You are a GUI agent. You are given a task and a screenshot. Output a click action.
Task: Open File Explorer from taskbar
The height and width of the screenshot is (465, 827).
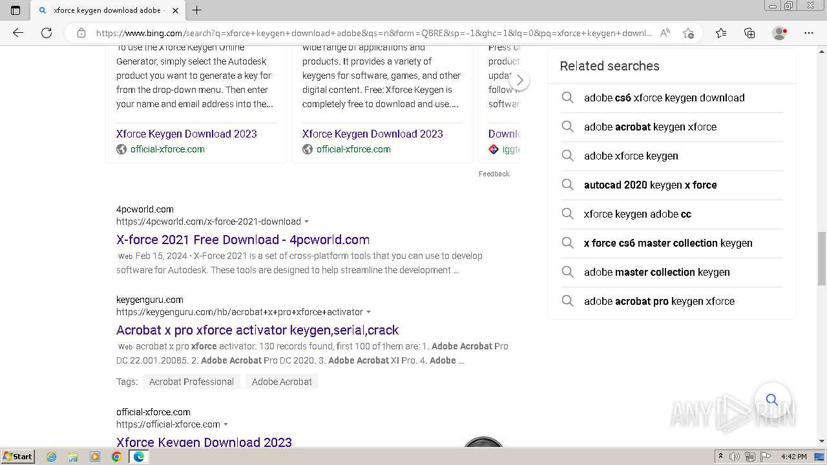pyautogui.click(x=73, y=457)
